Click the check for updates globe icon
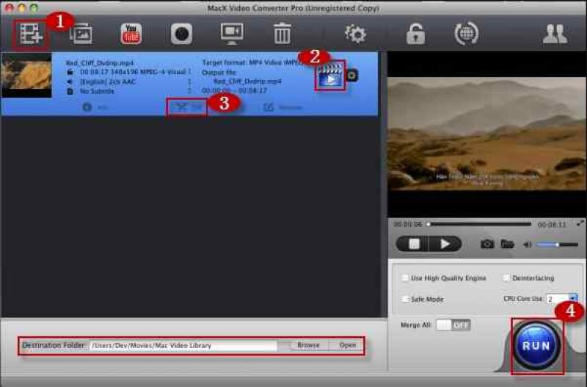This screenshot has height=387, width=587. coord(466,34)
